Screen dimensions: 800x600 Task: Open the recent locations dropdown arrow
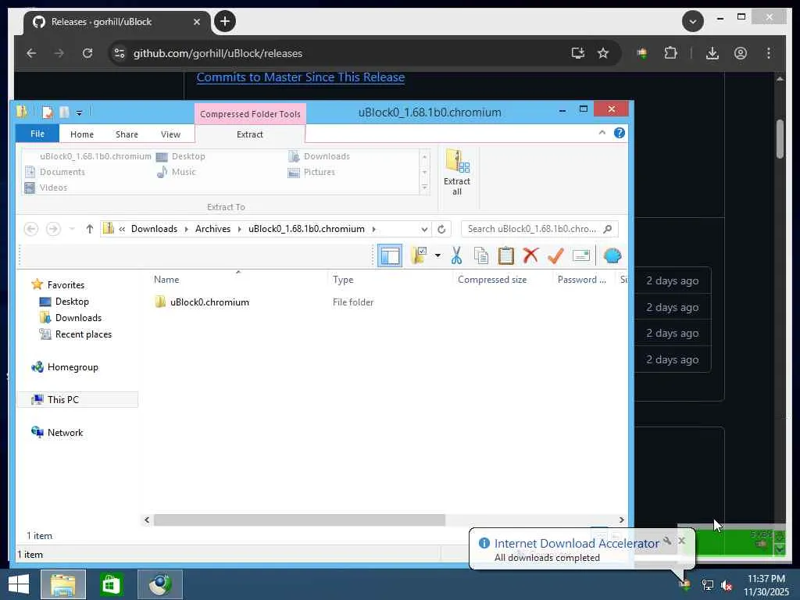[x=72, y=229]
